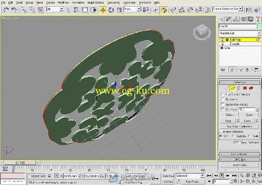Switch to the Motion command panel

(243, 19)
